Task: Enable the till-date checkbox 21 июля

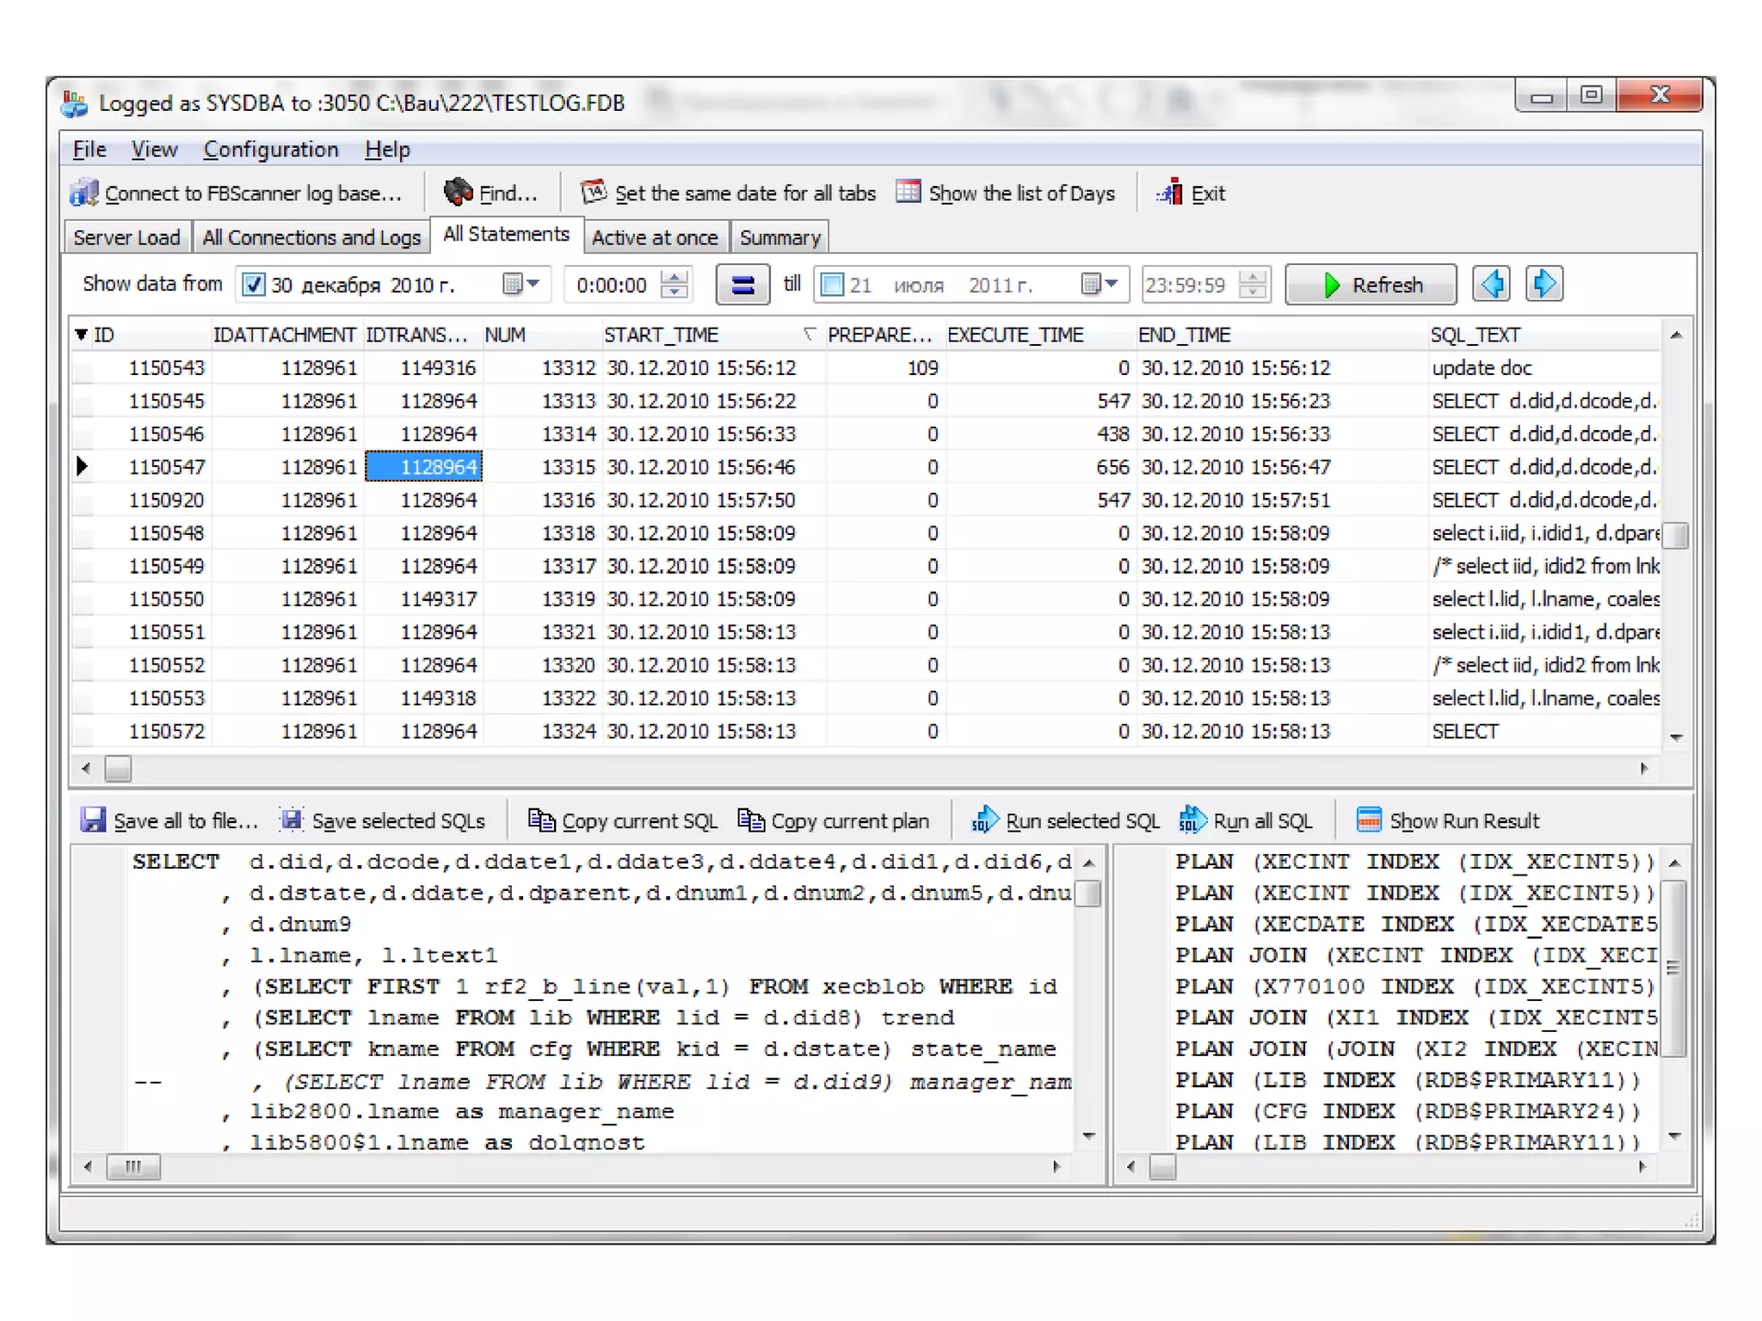Action: point(832,285)
